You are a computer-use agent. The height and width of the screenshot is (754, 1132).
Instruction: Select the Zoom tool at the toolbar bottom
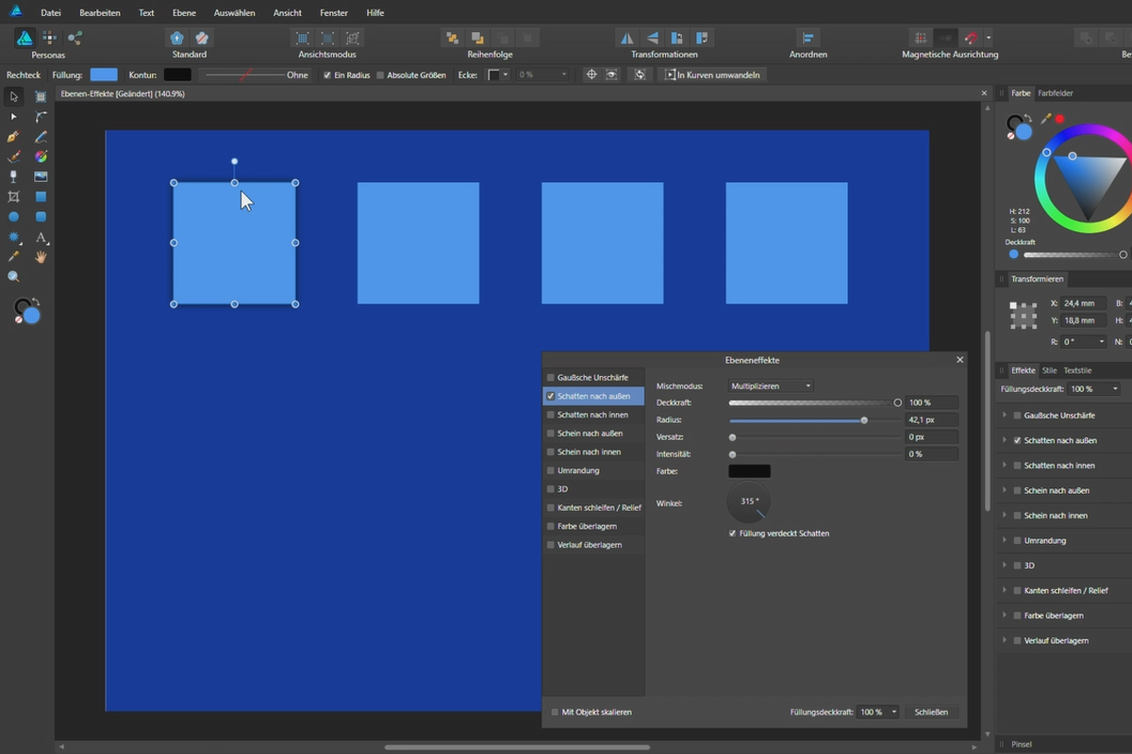tap(13, 276)
